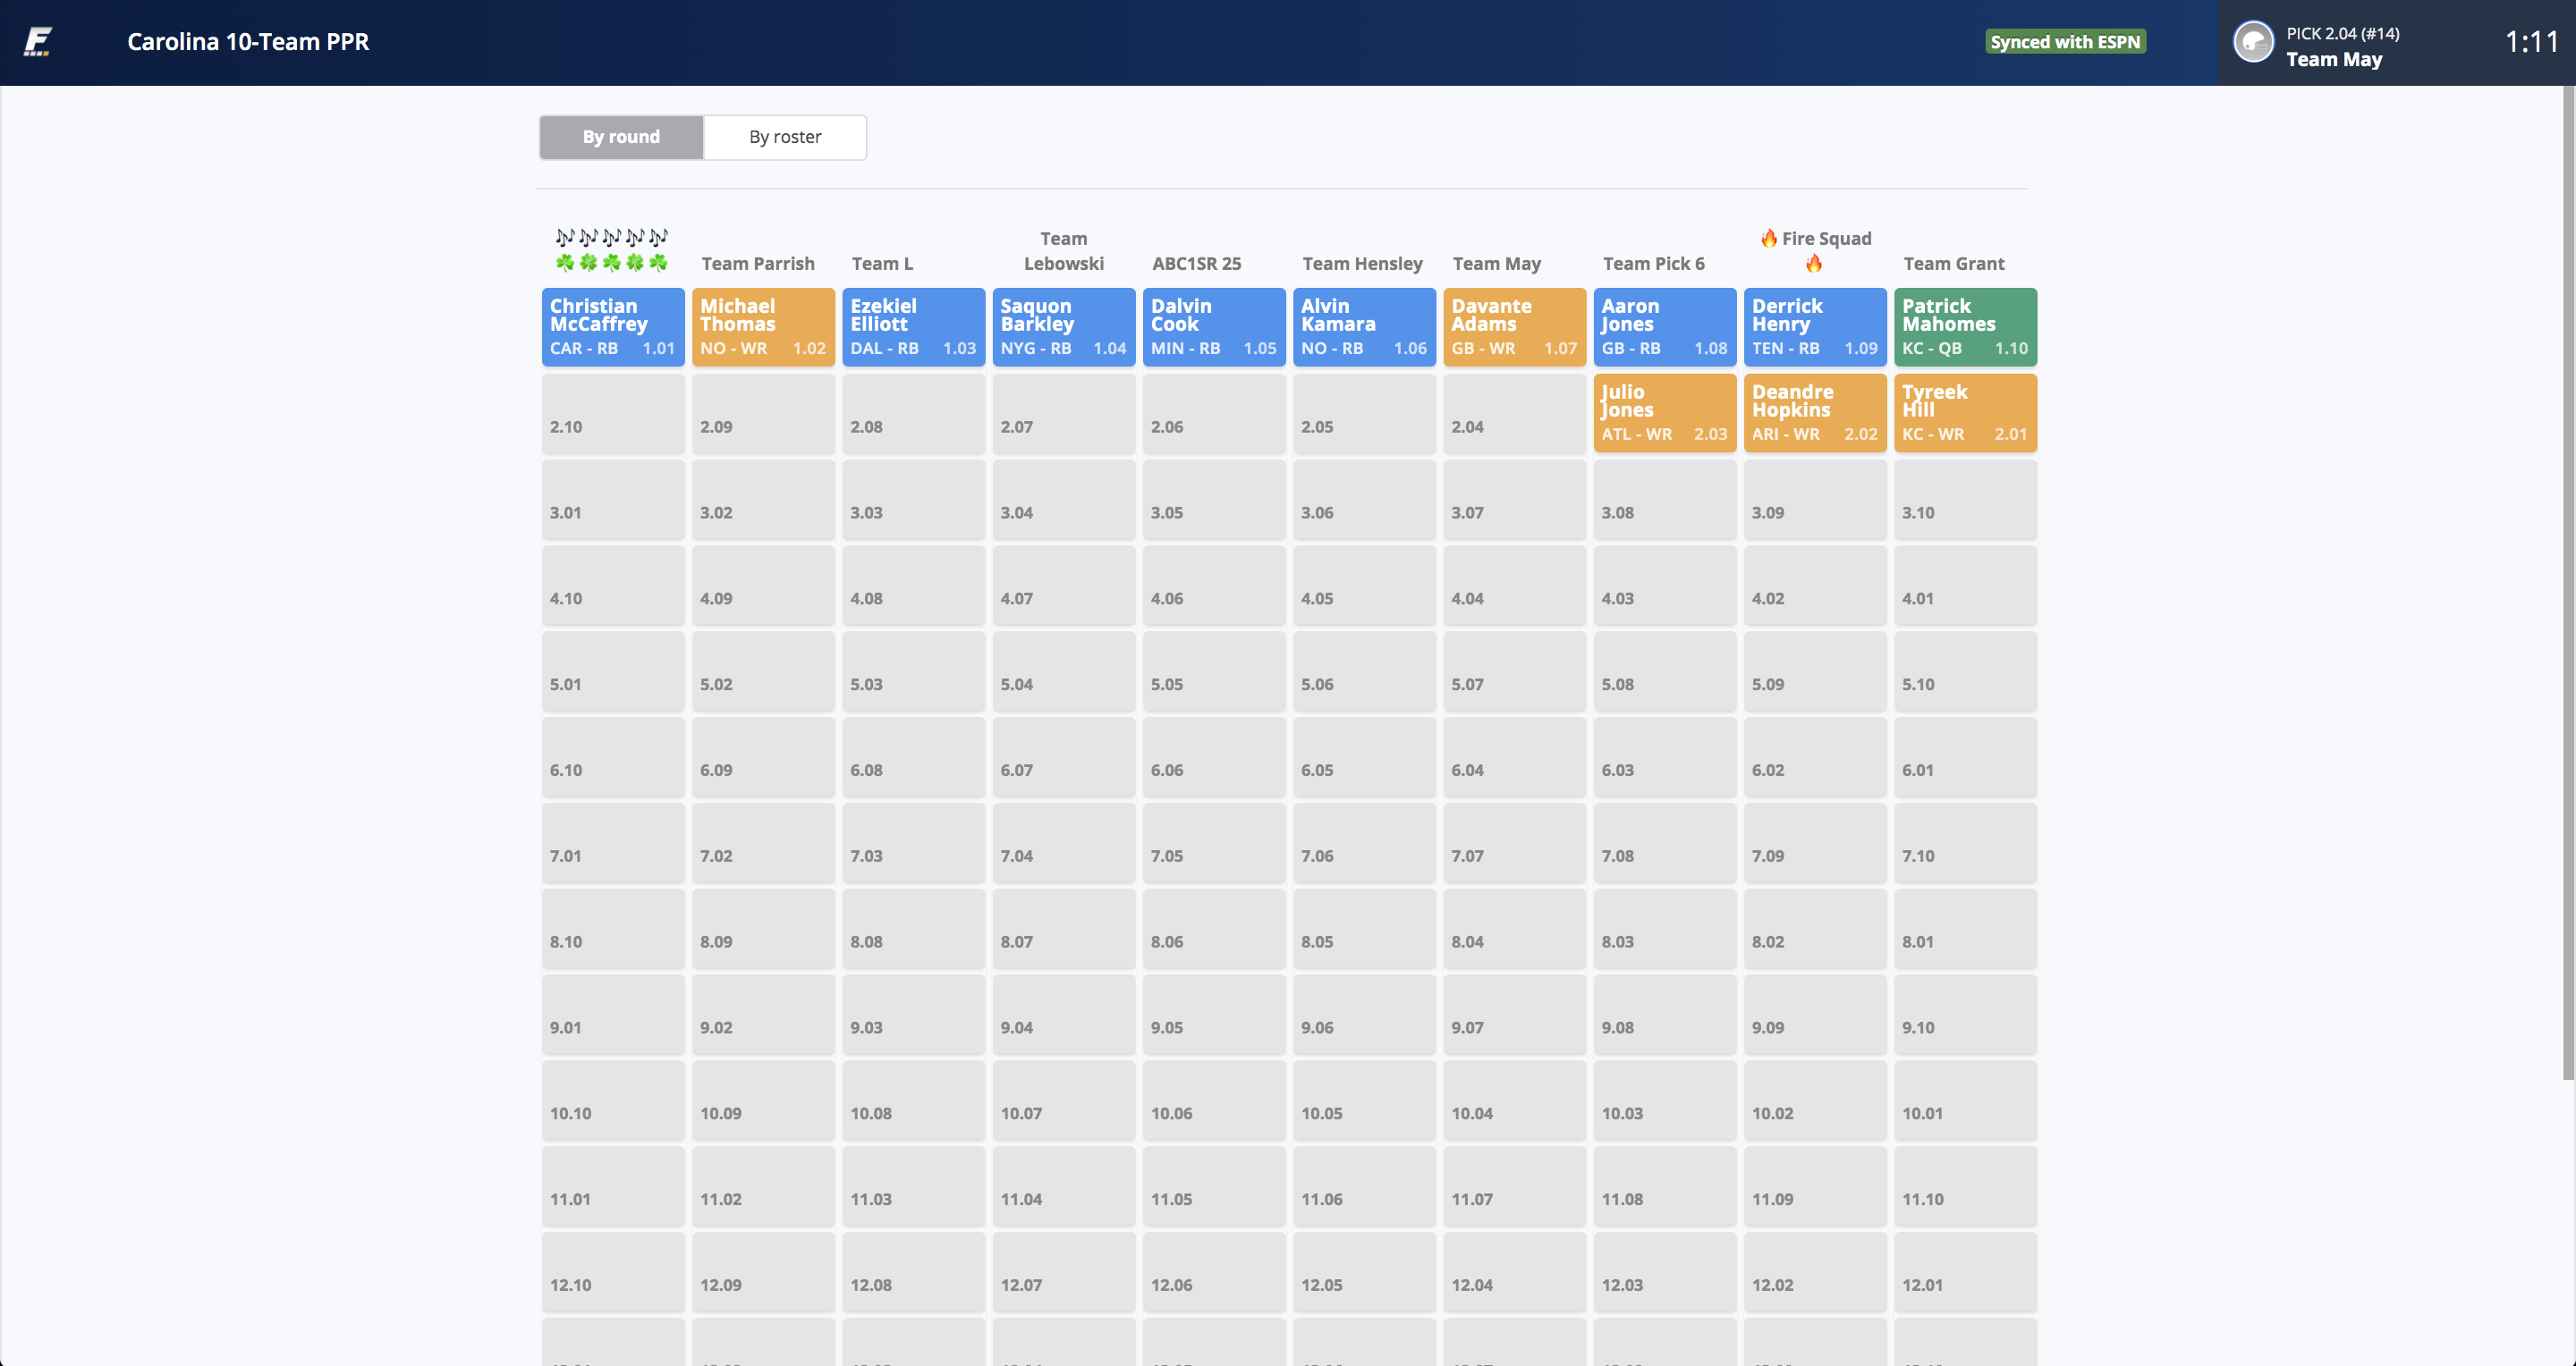Open the Dalvin Cook pick card
This screenshot has width=2576, height=1366.
coord(1214,327)
